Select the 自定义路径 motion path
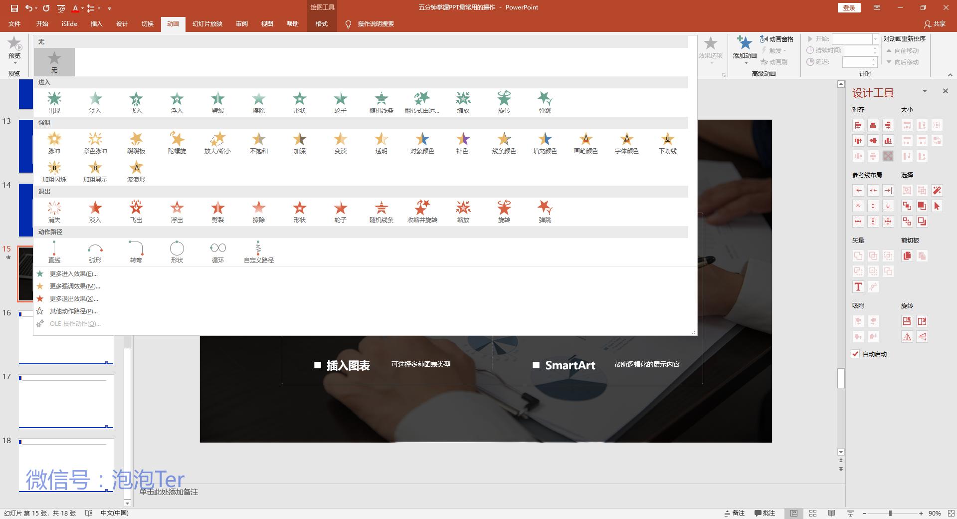This screenshot has height=519, width=957. (x=259, y=252)
